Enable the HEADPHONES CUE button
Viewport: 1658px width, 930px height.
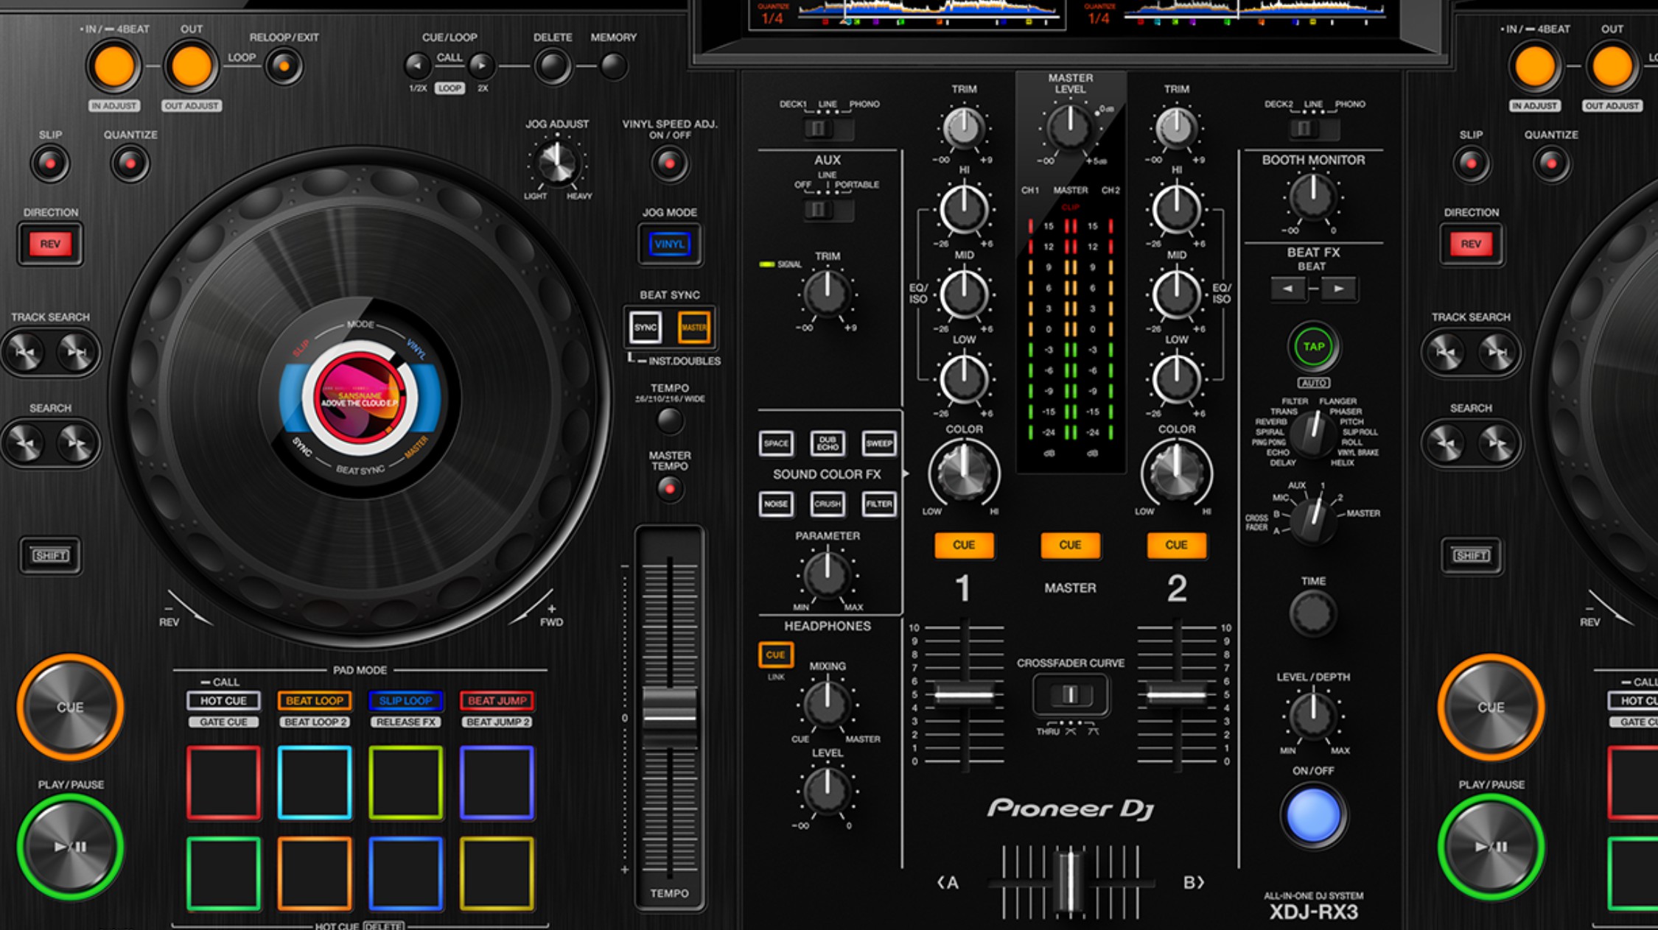774,654
